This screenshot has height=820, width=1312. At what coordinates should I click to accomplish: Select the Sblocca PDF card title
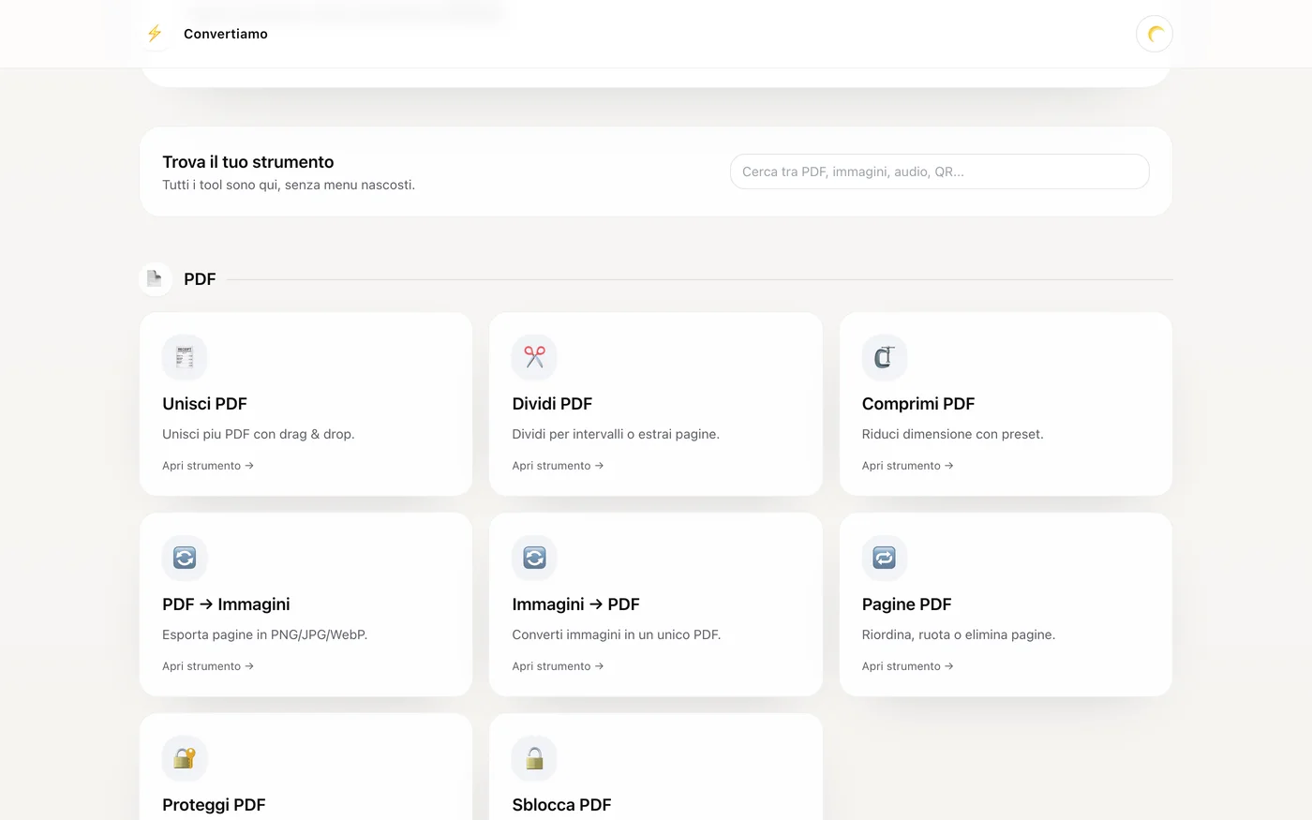click(x=561, y=805)
